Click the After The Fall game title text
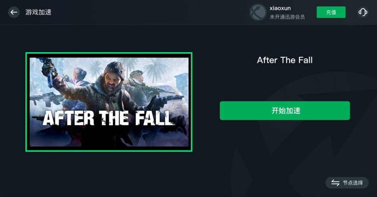The height and width of the screenshot is (197, 377). [x=285, y=60]
